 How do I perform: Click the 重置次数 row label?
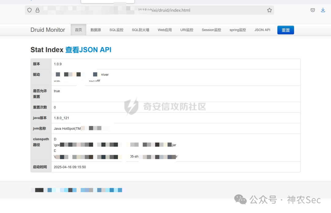point(40,107)
